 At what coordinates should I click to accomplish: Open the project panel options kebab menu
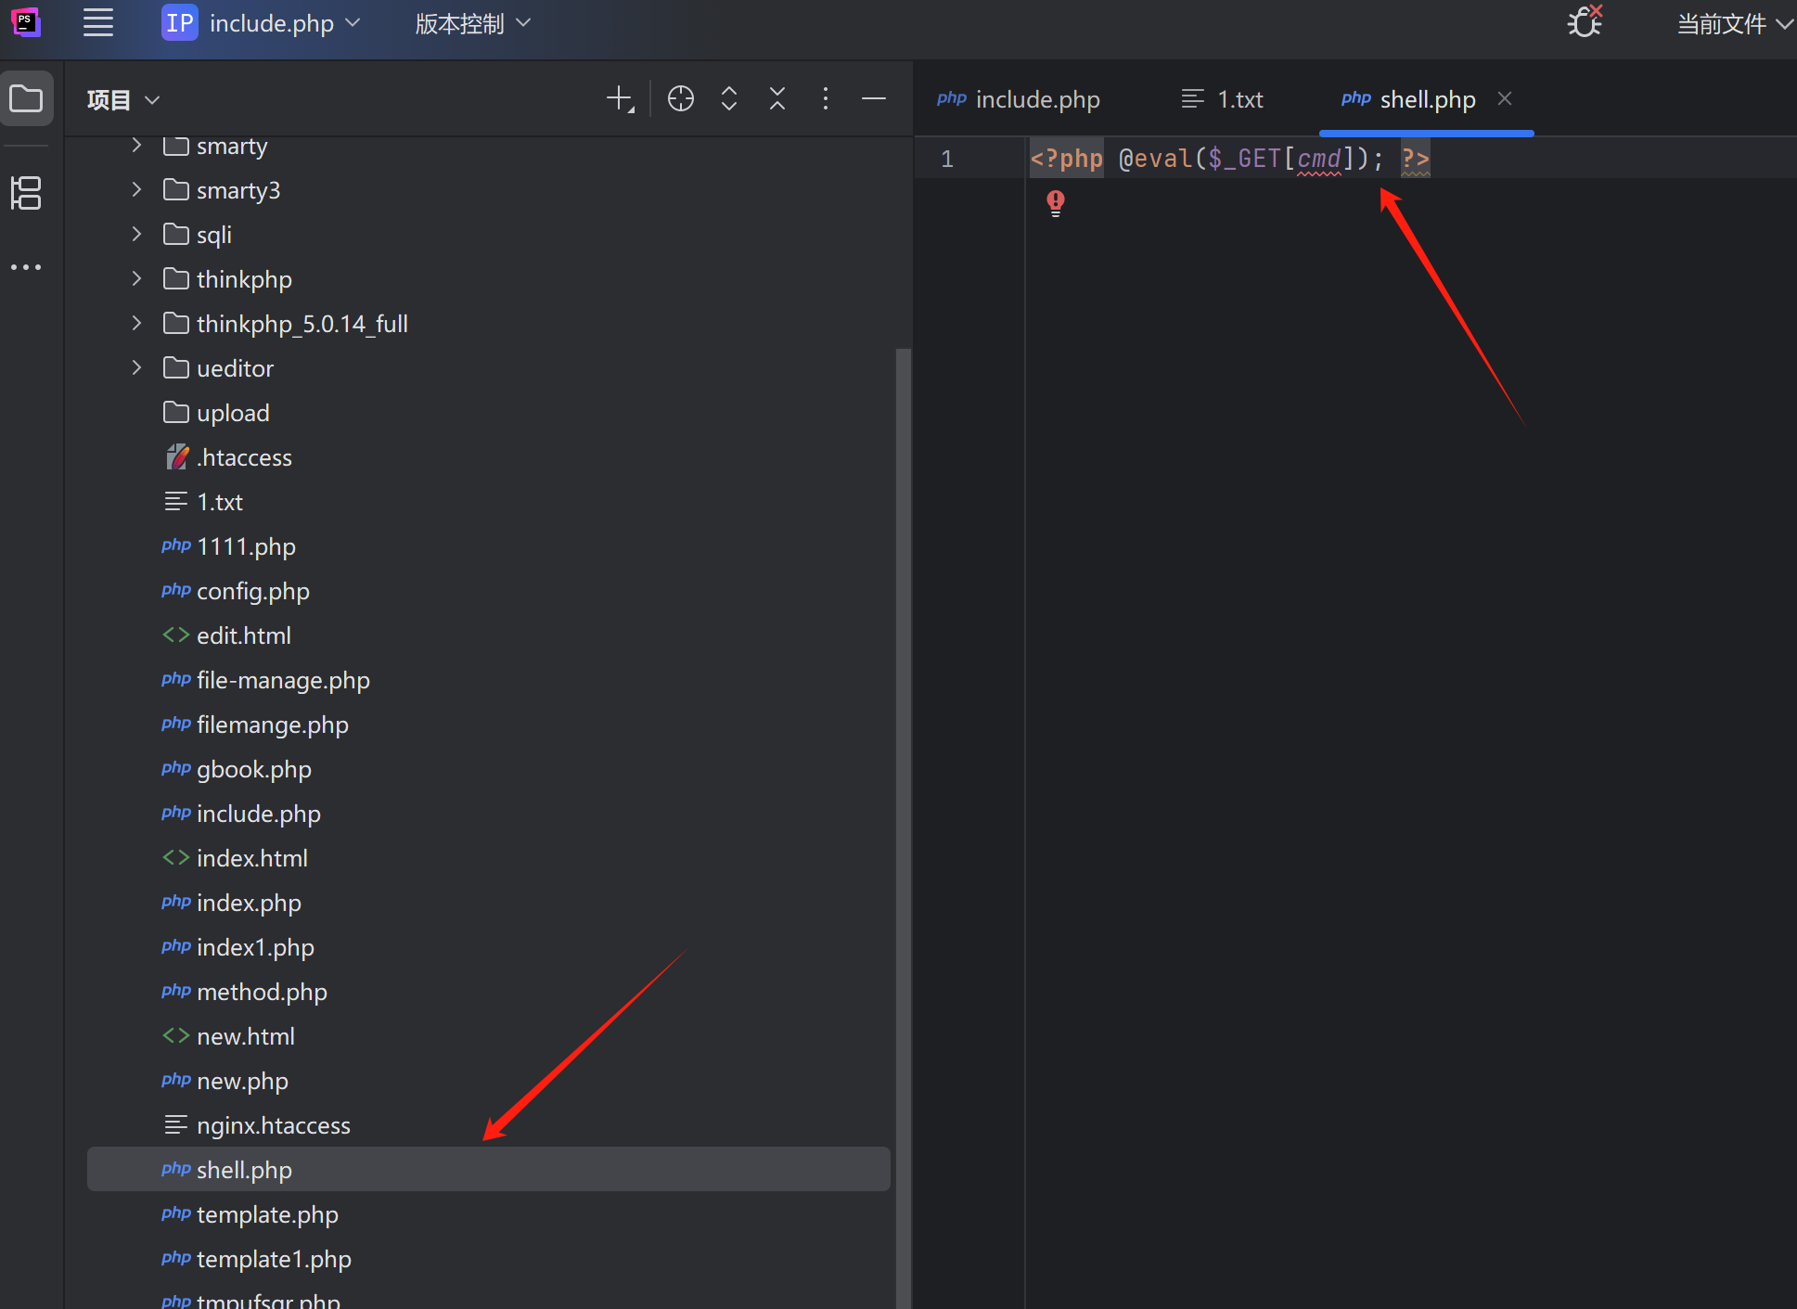[x=826, y=98]
